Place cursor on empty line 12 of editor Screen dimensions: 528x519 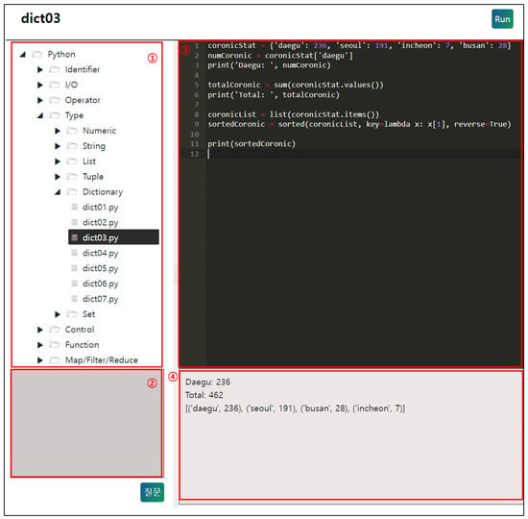coord(364,154)
